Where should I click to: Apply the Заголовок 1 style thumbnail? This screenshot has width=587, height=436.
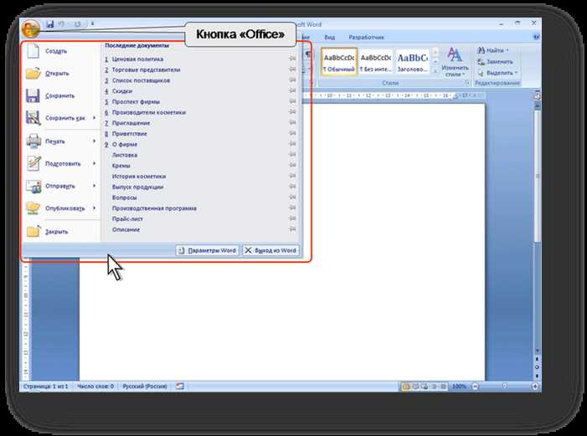[x=412, y=62]
